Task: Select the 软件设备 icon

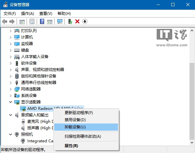Action: pos(17,63)
